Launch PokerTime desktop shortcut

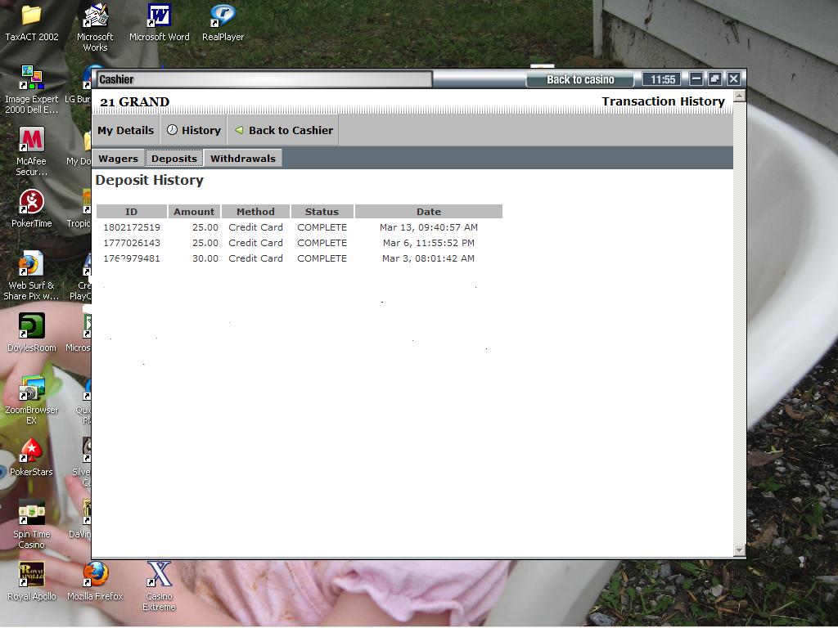(31, 209)
